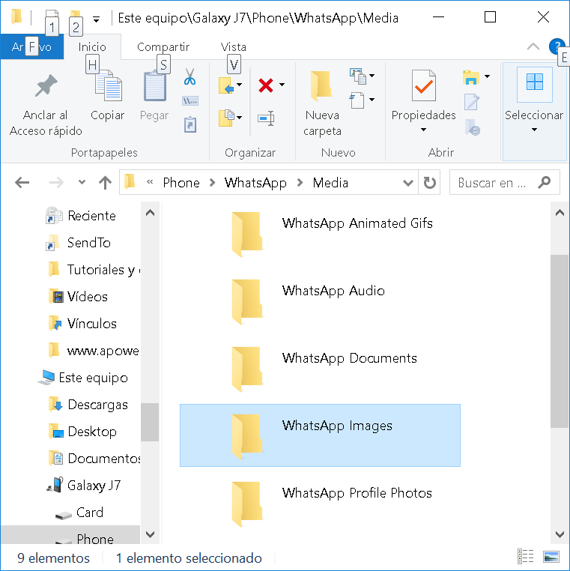This screenshot has height=571, width=570.
Task: Select the WhatsApp Images folder
Action: [x=321, y=435]
